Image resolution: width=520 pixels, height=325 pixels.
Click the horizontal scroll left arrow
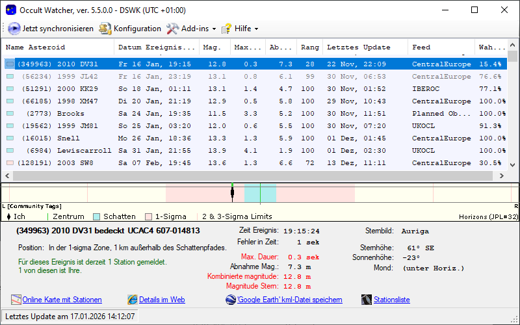click(x=7, y=175)
